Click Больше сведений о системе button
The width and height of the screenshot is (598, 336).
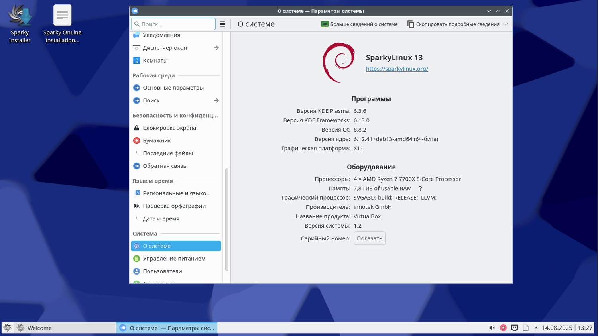tap(359, 24)
